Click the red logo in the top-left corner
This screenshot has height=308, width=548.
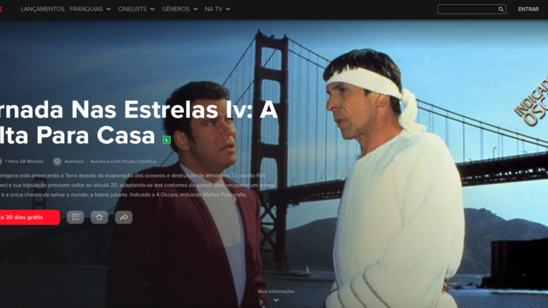(x=1, y=9)
